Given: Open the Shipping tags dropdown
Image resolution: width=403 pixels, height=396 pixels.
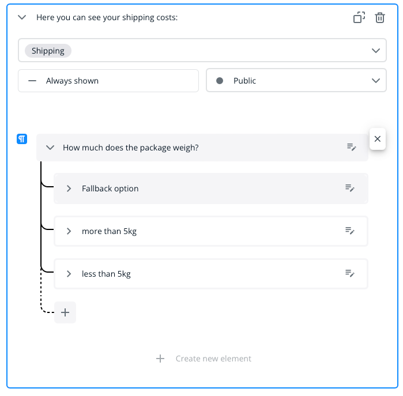Looking at the screenshot, I should 376,51.
